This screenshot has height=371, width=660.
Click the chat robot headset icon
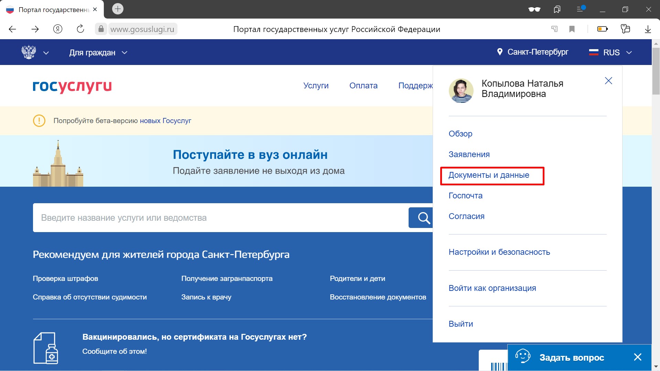point(523,356)
